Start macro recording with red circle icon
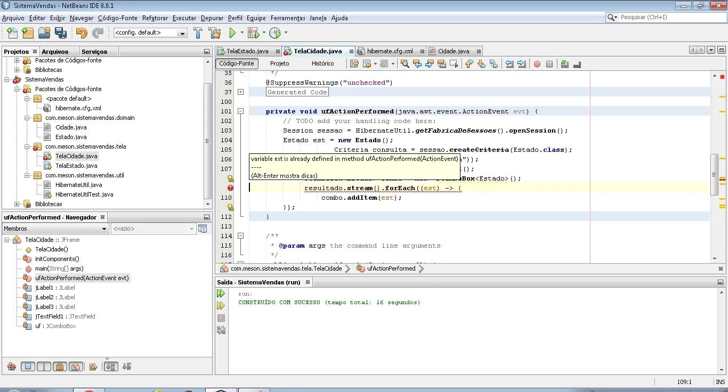728x392 pixels. click(537, 64)
